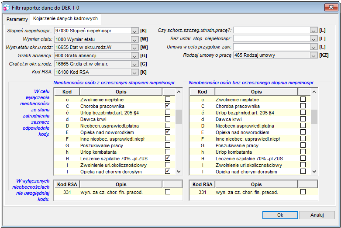
Task: Click scroll down arrow of left absence table
Action: click(x=179, y=172)
